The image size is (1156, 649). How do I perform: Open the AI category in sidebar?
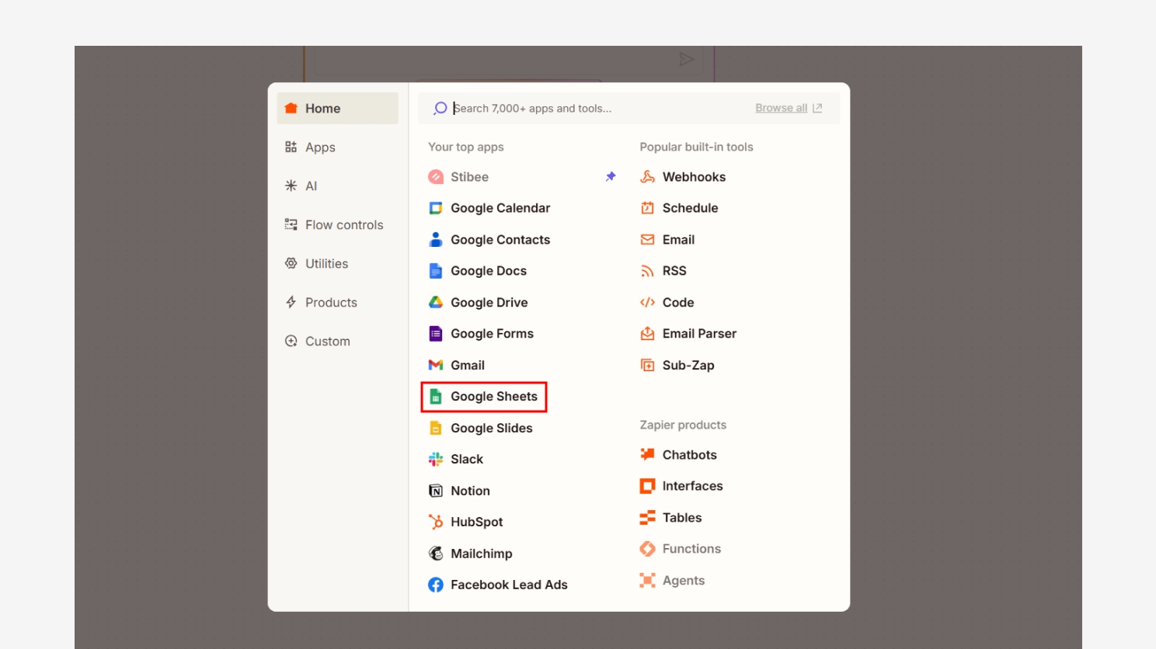[311, 186]
